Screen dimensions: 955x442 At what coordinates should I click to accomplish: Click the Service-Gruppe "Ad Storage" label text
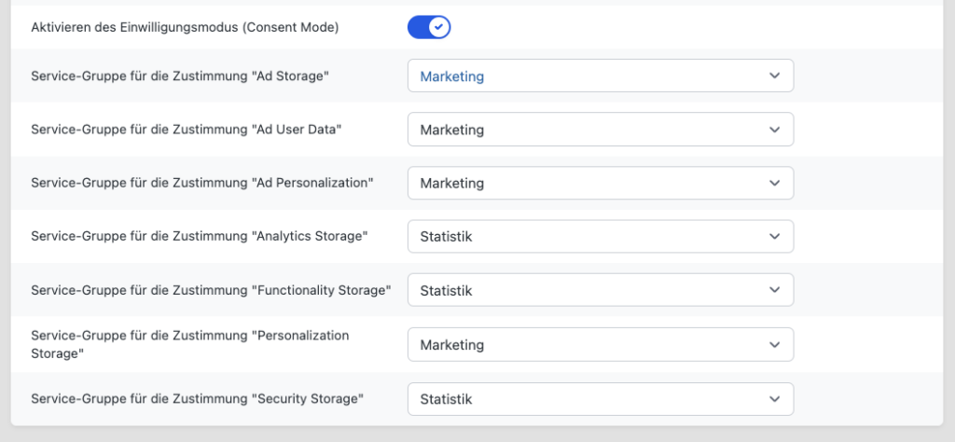point(180,76)
